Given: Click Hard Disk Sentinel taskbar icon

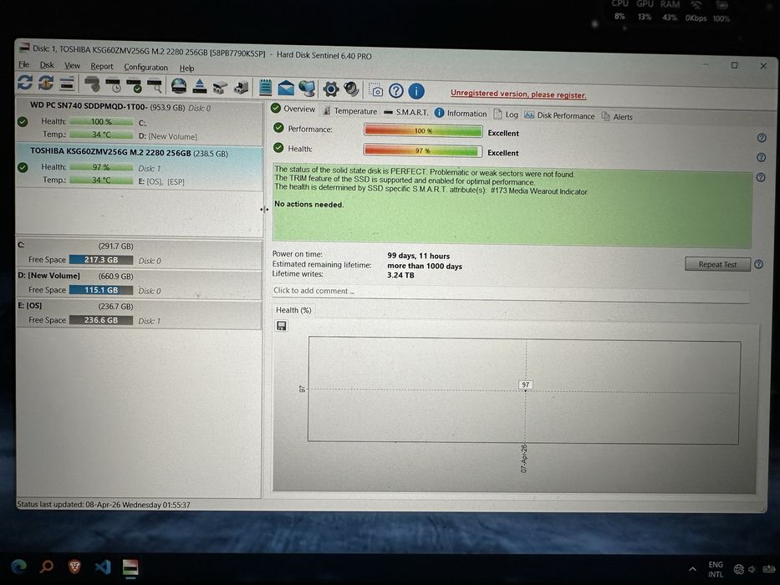Looking at the screenshot, I should 130,567.
